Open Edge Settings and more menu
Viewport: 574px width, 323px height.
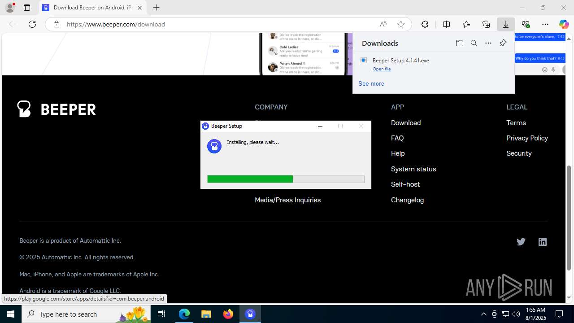click(x=545, y=24)
